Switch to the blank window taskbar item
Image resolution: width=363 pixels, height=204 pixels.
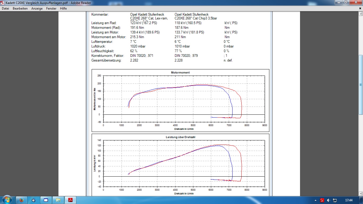click(x=46, y=200)
